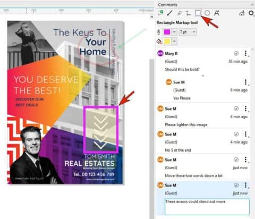This screenshot has height=219, width=255.
Task: Click into the 'These arrows could stand out more' text box
Action: point(207,207)
